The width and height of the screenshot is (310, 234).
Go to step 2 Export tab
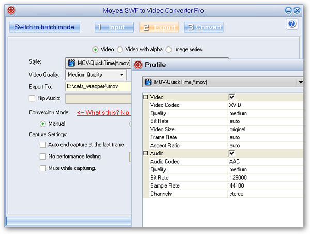159,27
